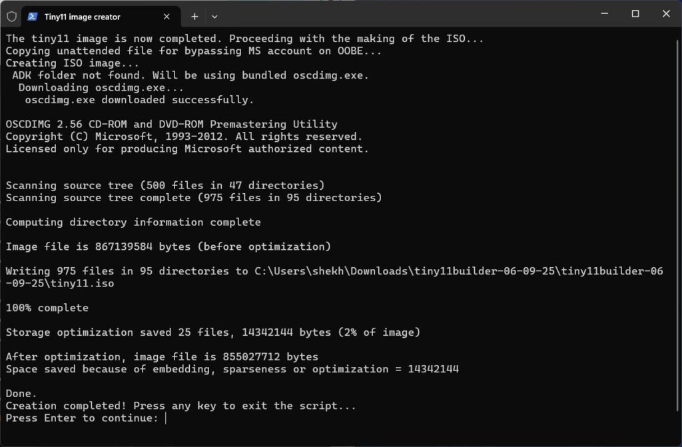Click the Press Enter to continue prompt
682x447 pixels.
80,418
